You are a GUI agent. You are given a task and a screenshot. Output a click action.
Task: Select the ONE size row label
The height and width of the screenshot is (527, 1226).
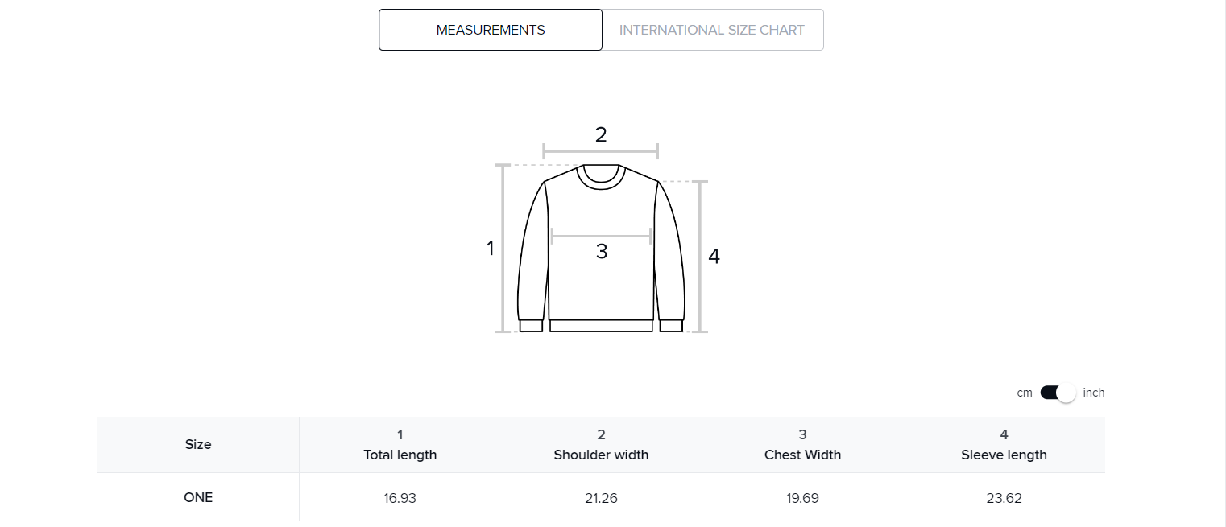pos(198,497)
